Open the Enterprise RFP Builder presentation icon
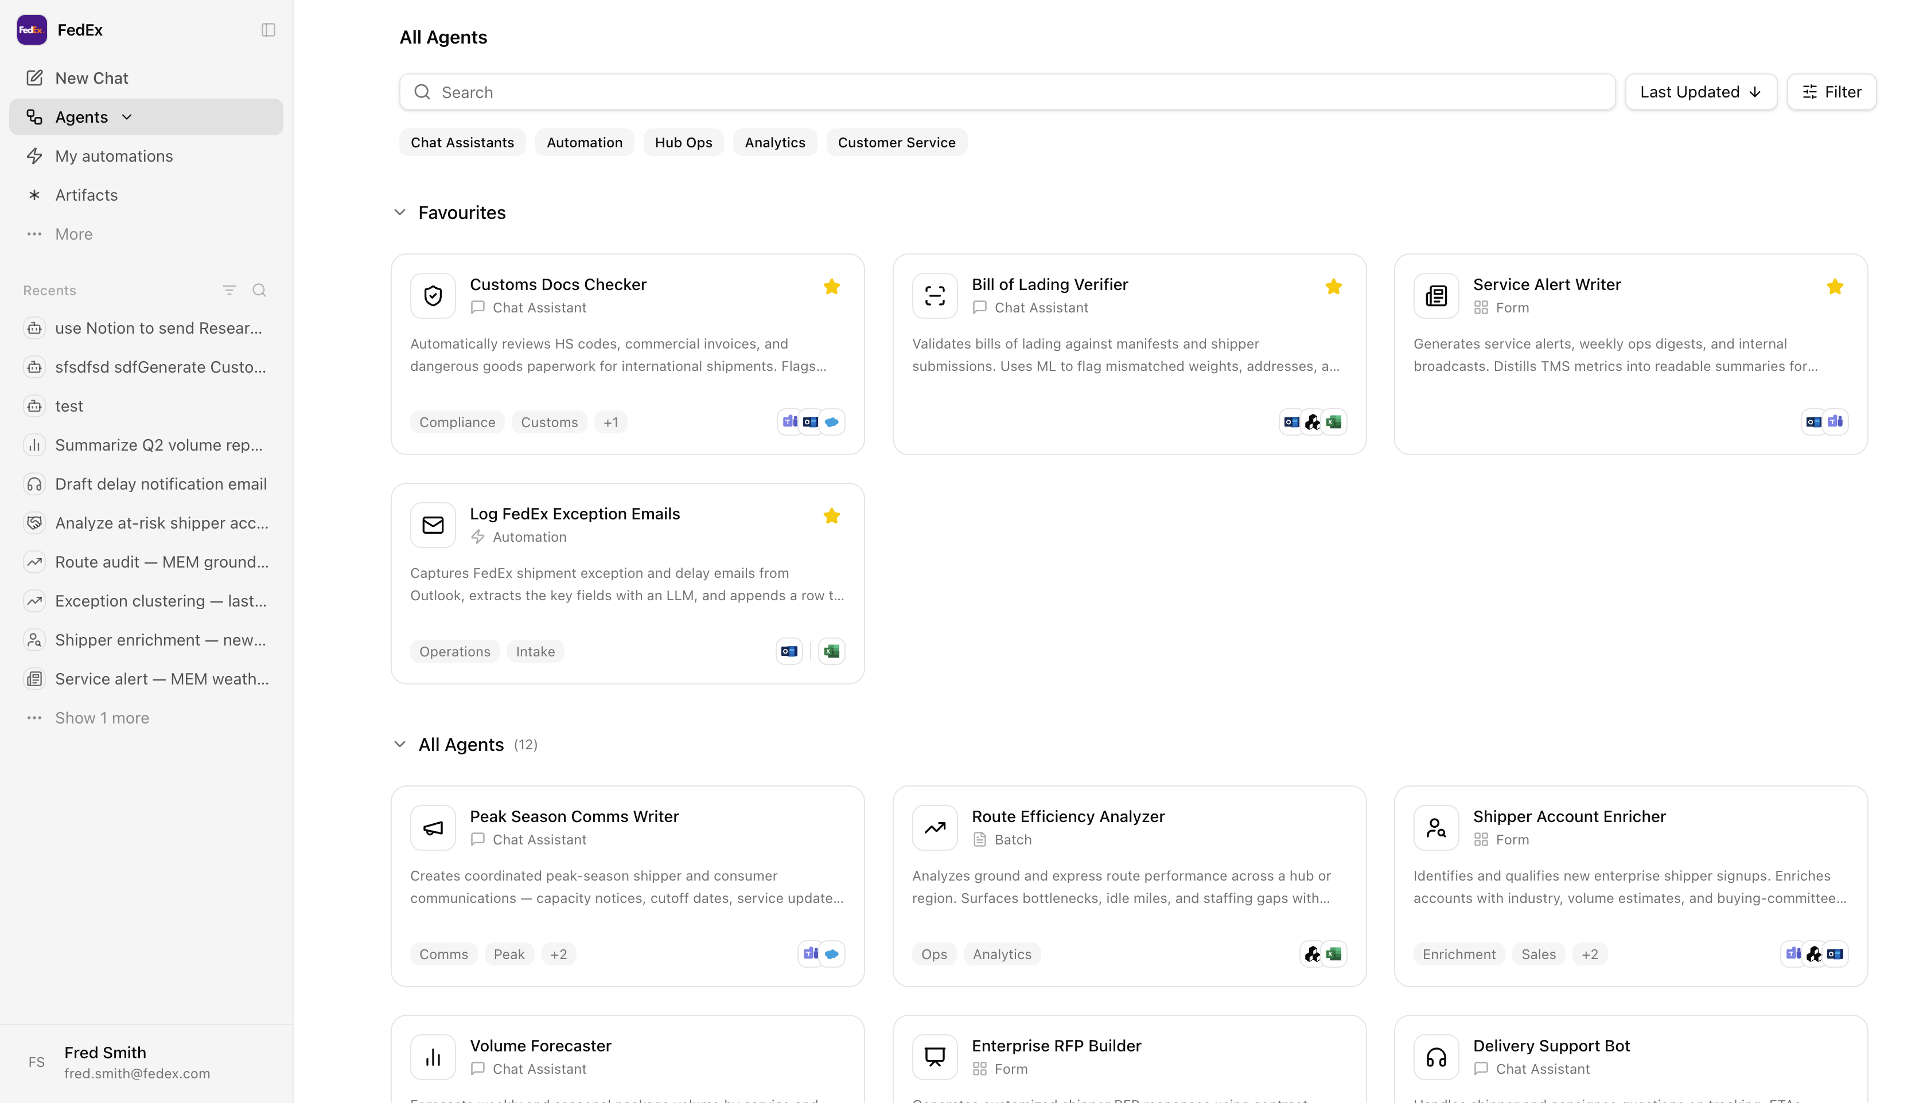The width and height of the screenshot is (1927, 1103). 935,1057
